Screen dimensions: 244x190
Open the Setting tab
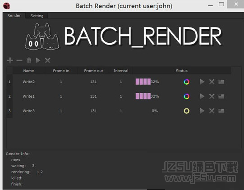point(37,16)
